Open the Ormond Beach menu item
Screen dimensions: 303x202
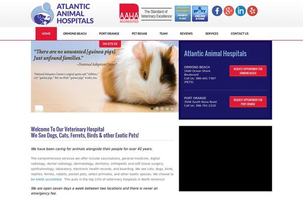(75, 34)
